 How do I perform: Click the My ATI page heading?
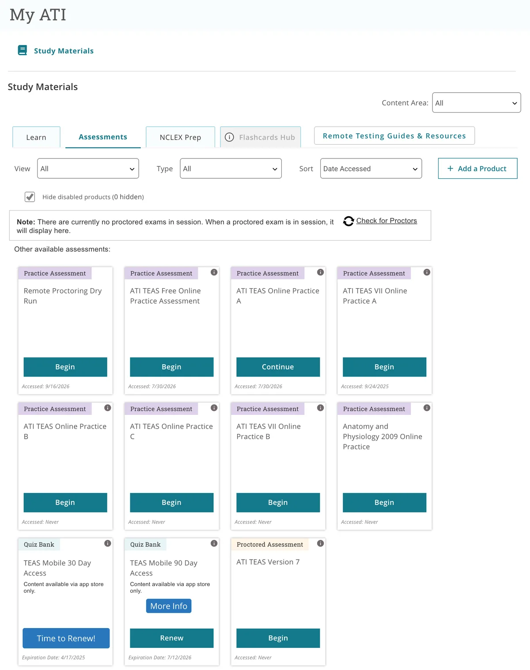coord(38,15)
